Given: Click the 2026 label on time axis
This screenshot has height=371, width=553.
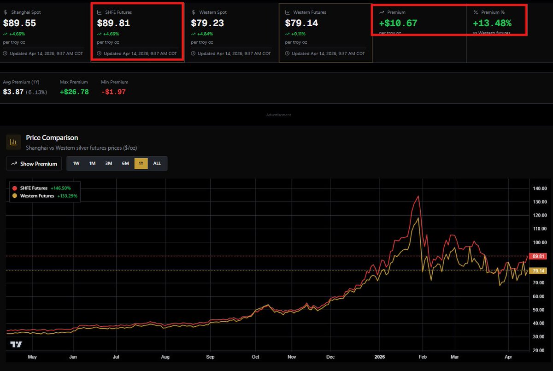Looking at the screenshot, I should click(x=379, y=357).
